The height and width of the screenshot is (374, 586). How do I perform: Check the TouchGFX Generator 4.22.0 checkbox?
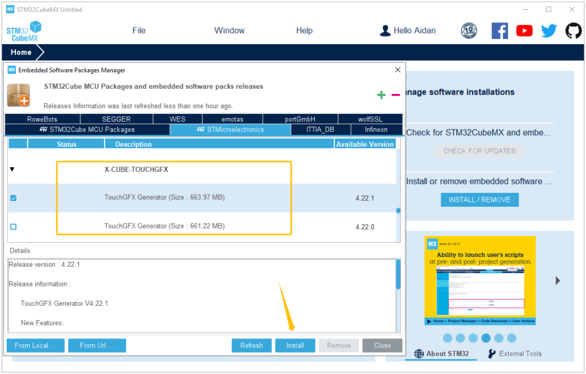(13, 227)
